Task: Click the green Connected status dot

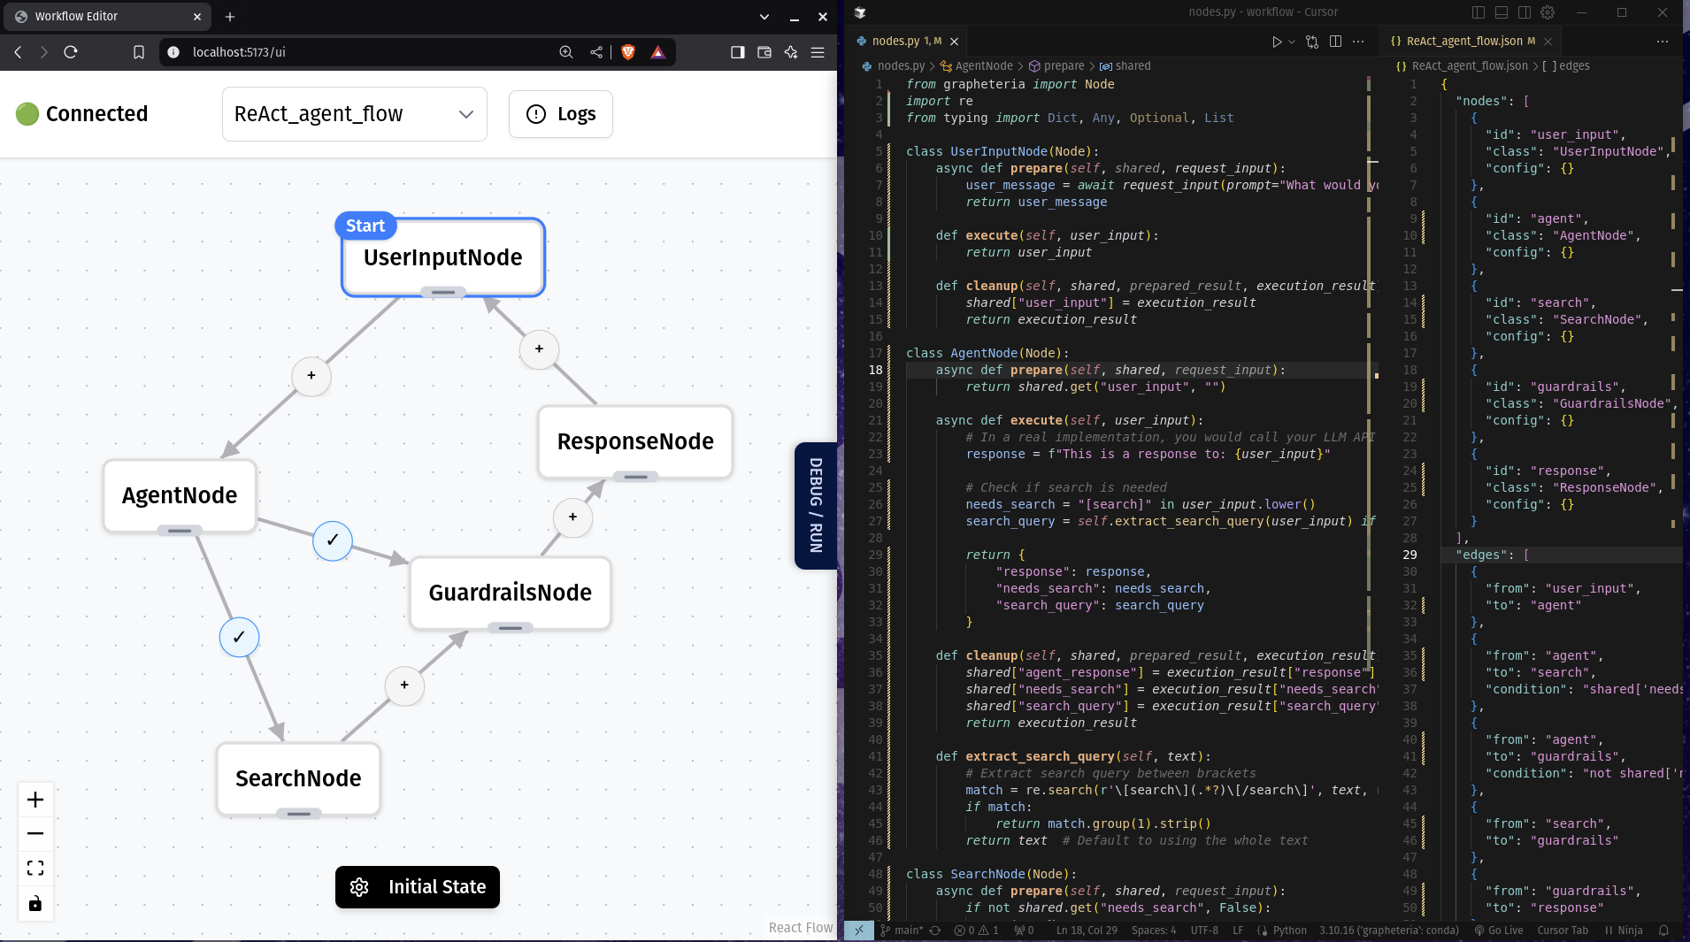Action: pos(27,113)
